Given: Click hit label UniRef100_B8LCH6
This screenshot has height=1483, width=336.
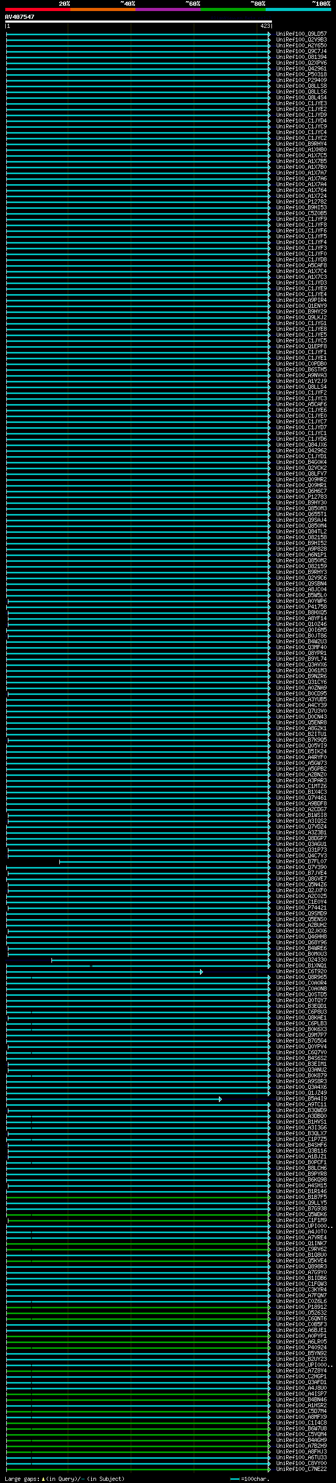Looking at the screenshot, I should [x=301, y=1168].
